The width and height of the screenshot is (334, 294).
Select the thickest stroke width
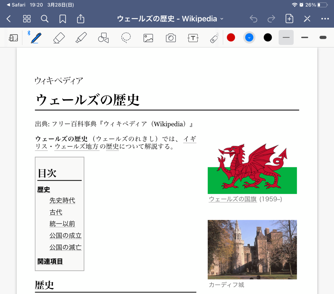pyautogui.click(x=323, y=38)
